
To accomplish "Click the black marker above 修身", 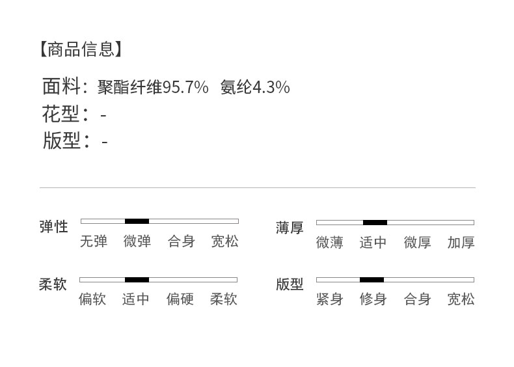I will coord(372,280).
